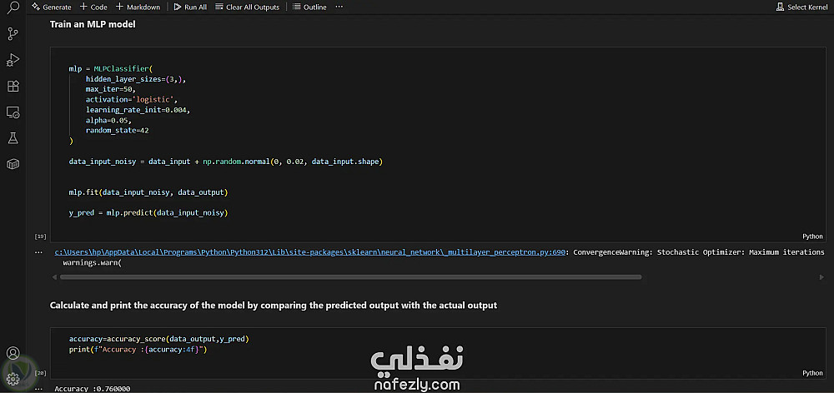
Task: Open the Accounts menu icon
Action: tap(13, 354)
